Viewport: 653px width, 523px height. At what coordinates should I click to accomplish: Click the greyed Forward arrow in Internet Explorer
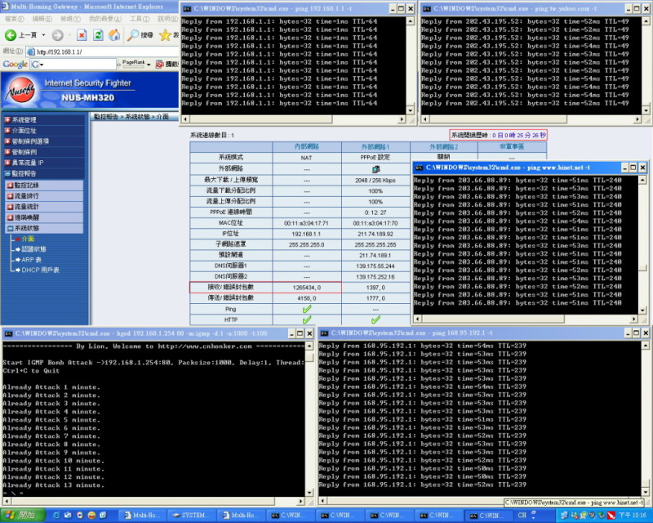click(x=57, y=35)
